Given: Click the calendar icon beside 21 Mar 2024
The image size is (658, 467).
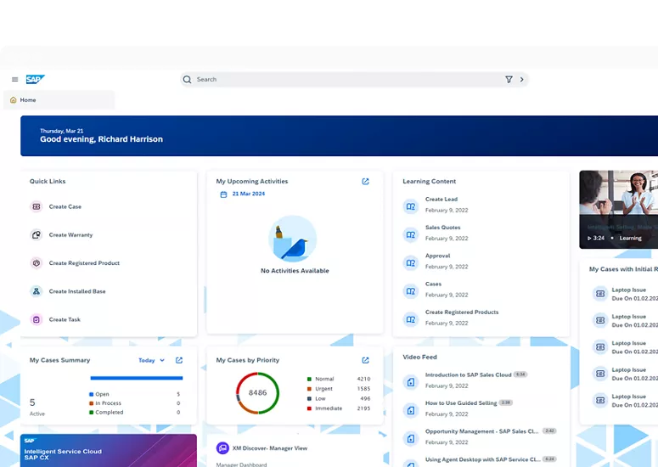Looking at the screenshot, I should click(223, 194).
